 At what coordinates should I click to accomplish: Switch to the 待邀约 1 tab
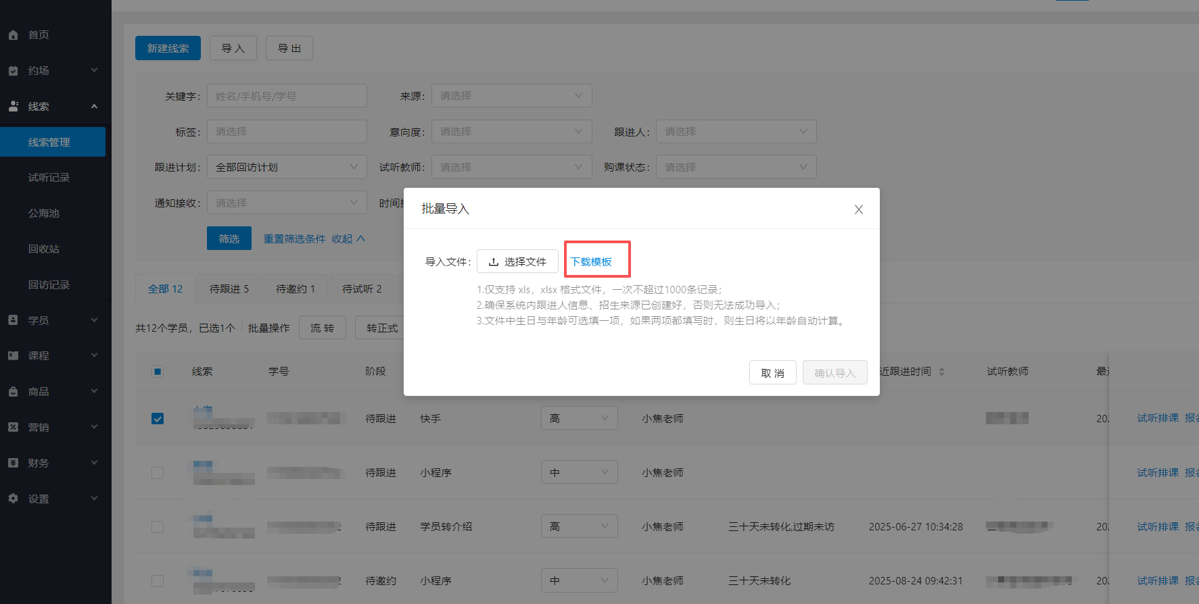tap(296, 288)
